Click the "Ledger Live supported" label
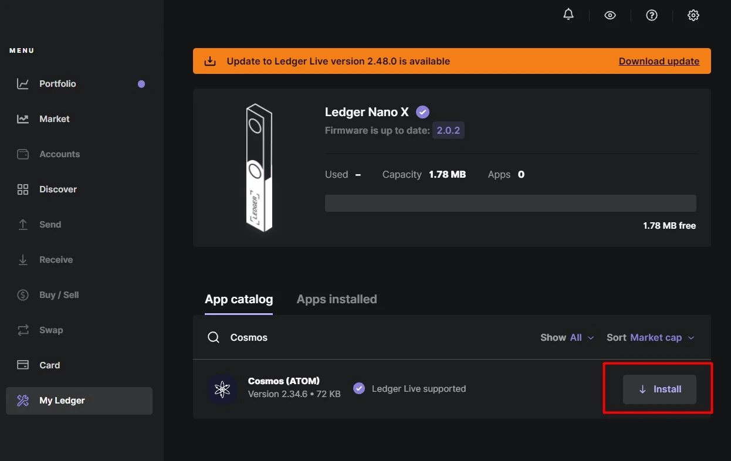 click(419, 388)
